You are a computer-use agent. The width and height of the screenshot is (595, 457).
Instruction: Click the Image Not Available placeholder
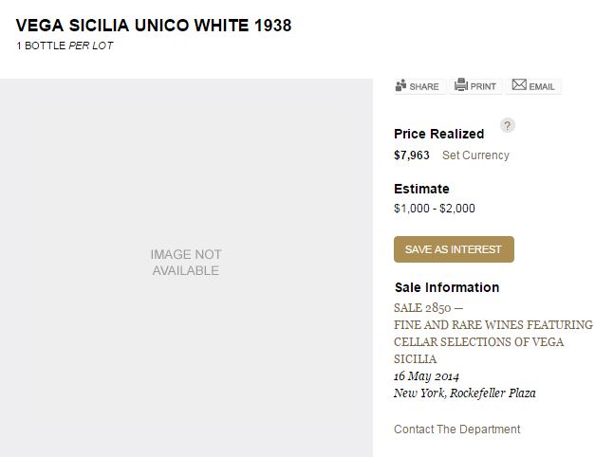coord(186,263)
